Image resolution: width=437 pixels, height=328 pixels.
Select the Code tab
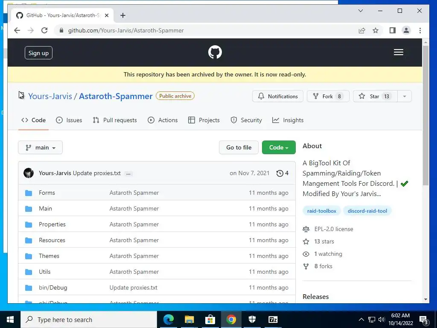tap(33, 120)
